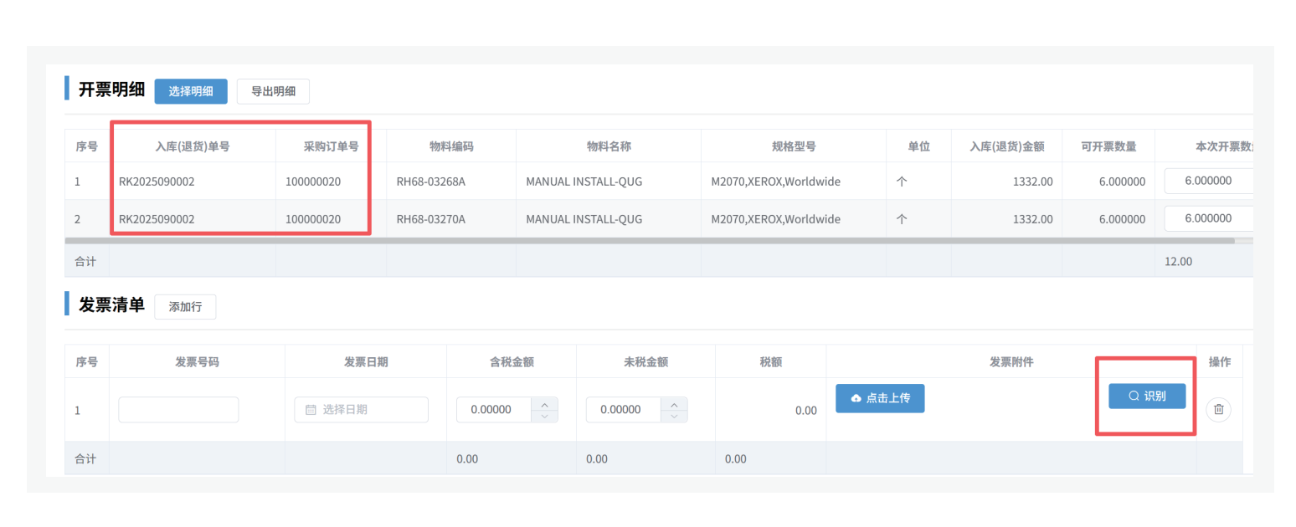Click the 点击上传 upload attachment button

pyautogui.click(x=879, y=398)
